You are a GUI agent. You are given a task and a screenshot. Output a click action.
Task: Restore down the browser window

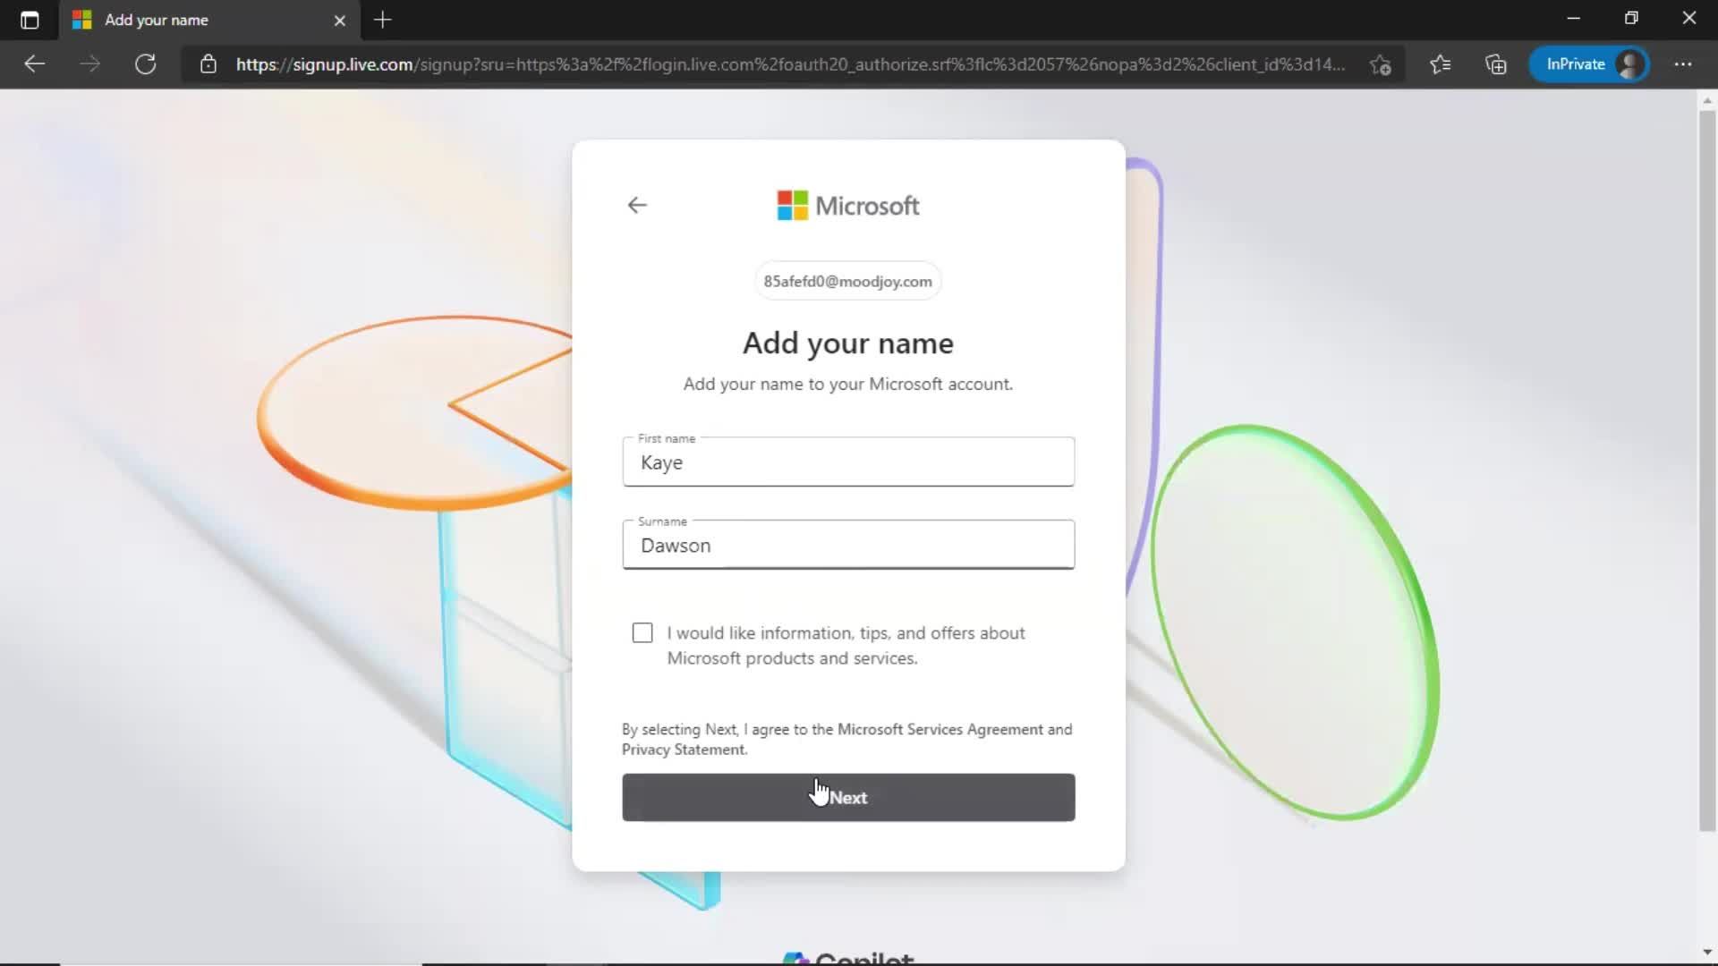pyautogui.click(x=1631, y=18)
